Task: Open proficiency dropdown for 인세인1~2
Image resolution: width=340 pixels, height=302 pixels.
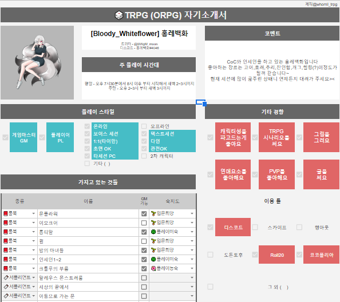Action: [192, 259]
